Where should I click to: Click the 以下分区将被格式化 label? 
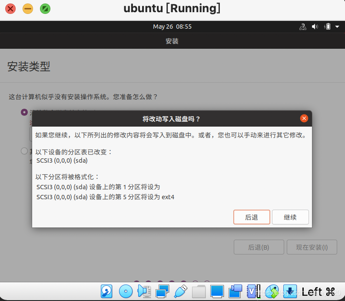tap(67, 177)
